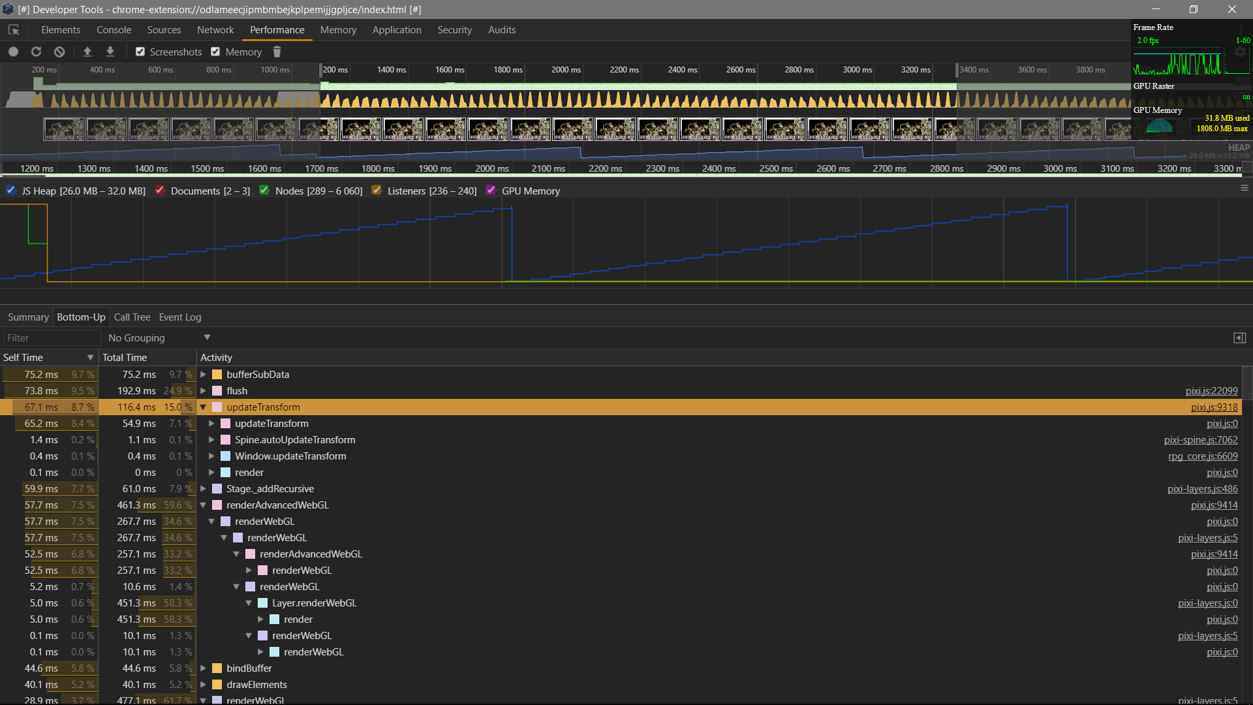
Task: Open the No Grouping dropdown
Action: 159,338
